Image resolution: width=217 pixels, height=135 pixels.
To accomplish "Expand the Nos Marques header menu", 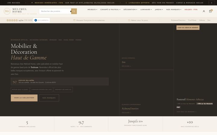I will click(x=174, y=10).
